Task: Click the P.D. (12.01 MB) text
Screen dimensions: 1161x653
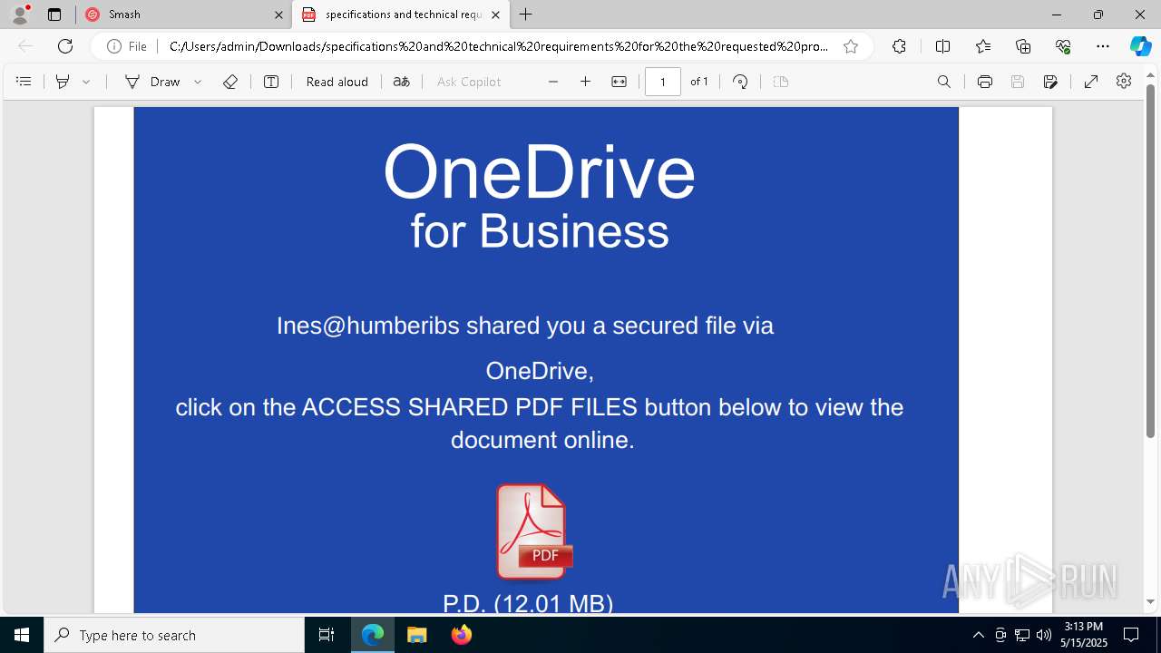Action: pyautogui.click(x=528, y=603)
